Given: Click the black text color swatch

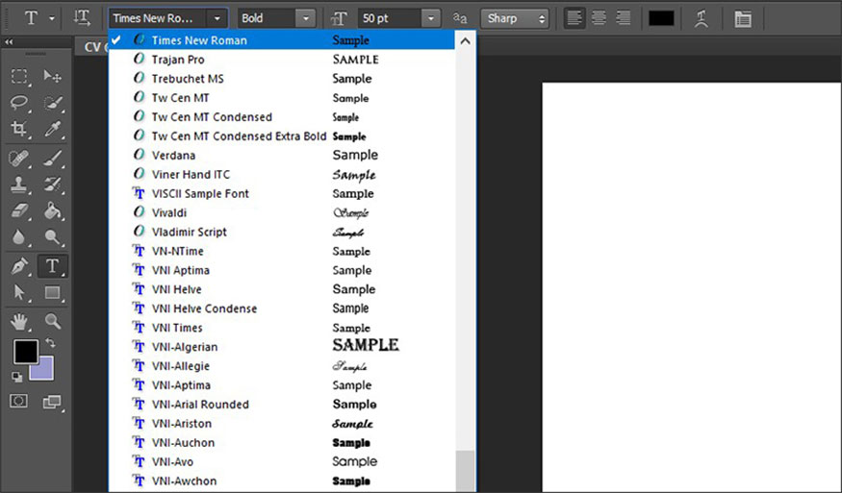Looking at the screenshot, I should (661, 18).
